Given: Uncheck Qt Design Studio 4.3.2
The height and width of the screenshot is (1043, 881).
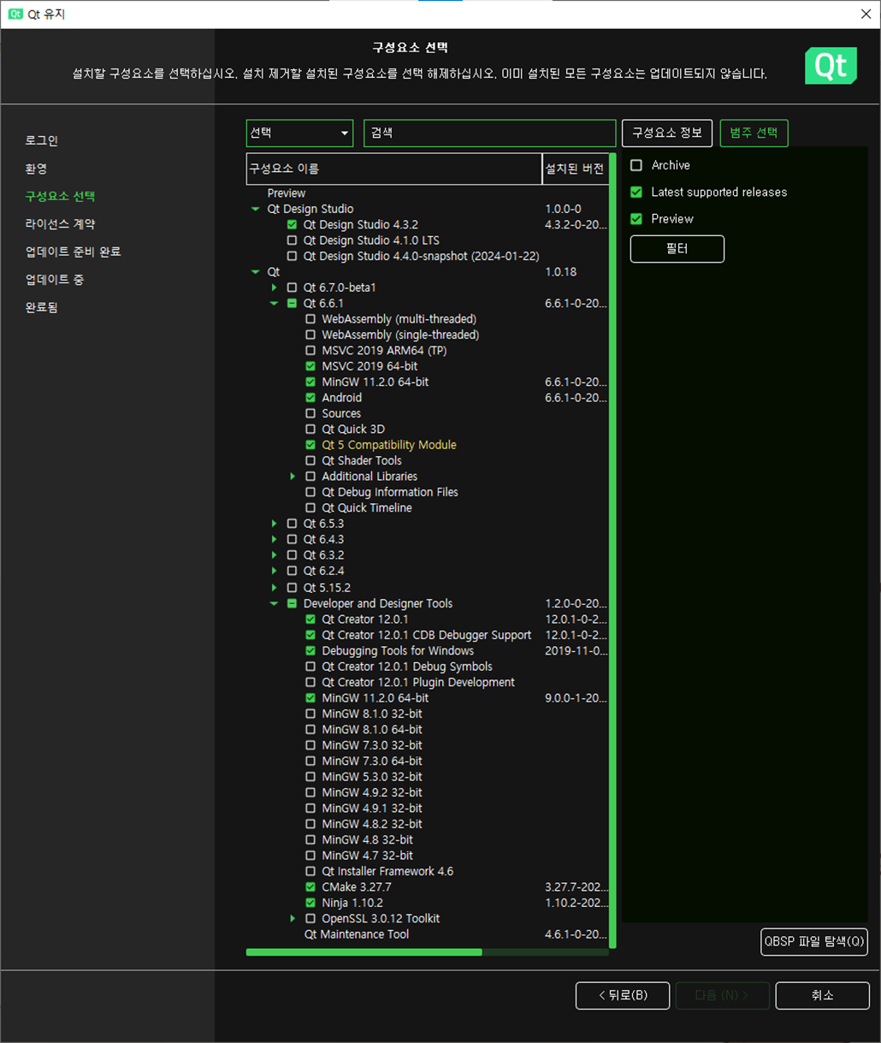Looking at the screenshot, I should (x=293, y=225).
